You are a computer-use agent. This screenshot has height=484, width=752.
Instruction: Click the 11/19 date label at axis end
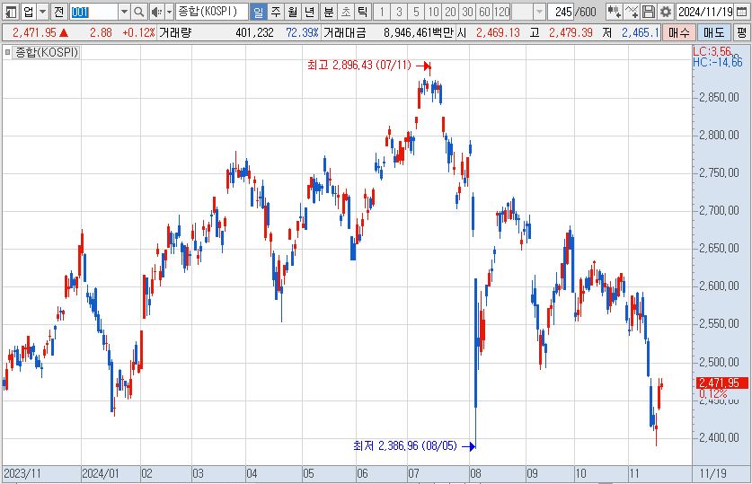tap(712, 474)
